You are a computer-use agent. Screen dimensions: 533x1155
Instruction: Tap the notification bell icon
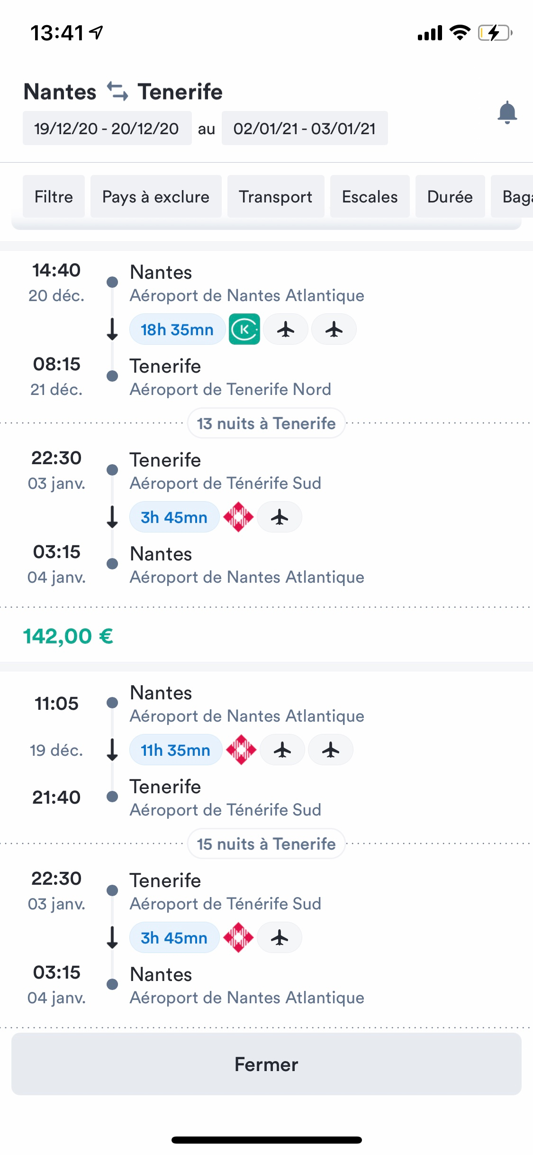(507, 113)
